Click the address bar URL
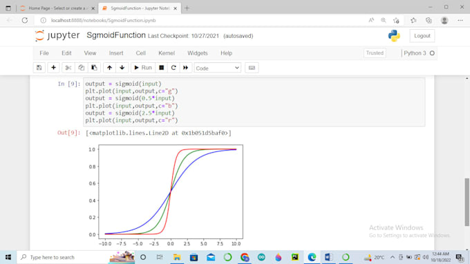This screenshot has width=470, height=264. [x=104, y=20]
